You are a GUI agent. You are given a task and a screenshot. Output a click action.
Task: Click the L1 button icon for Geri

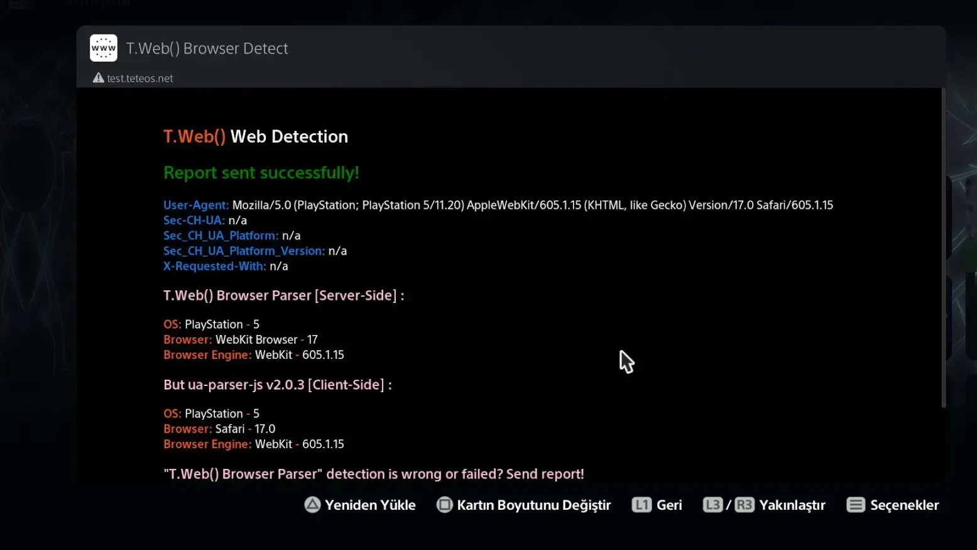point(641,505)
